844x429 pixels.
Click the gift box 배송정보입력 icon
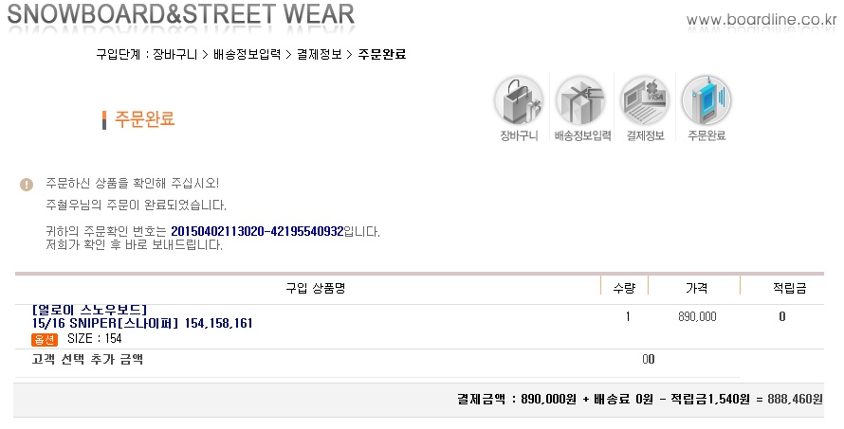point(581,101)
